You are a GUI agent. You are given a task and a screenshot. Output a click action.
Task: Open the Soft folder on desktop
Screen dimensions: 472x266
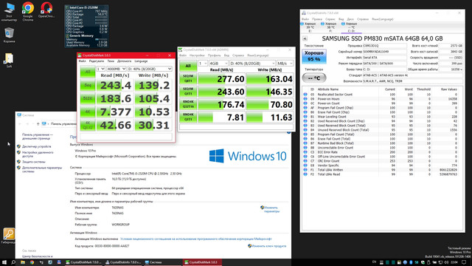tap(9, 61)
